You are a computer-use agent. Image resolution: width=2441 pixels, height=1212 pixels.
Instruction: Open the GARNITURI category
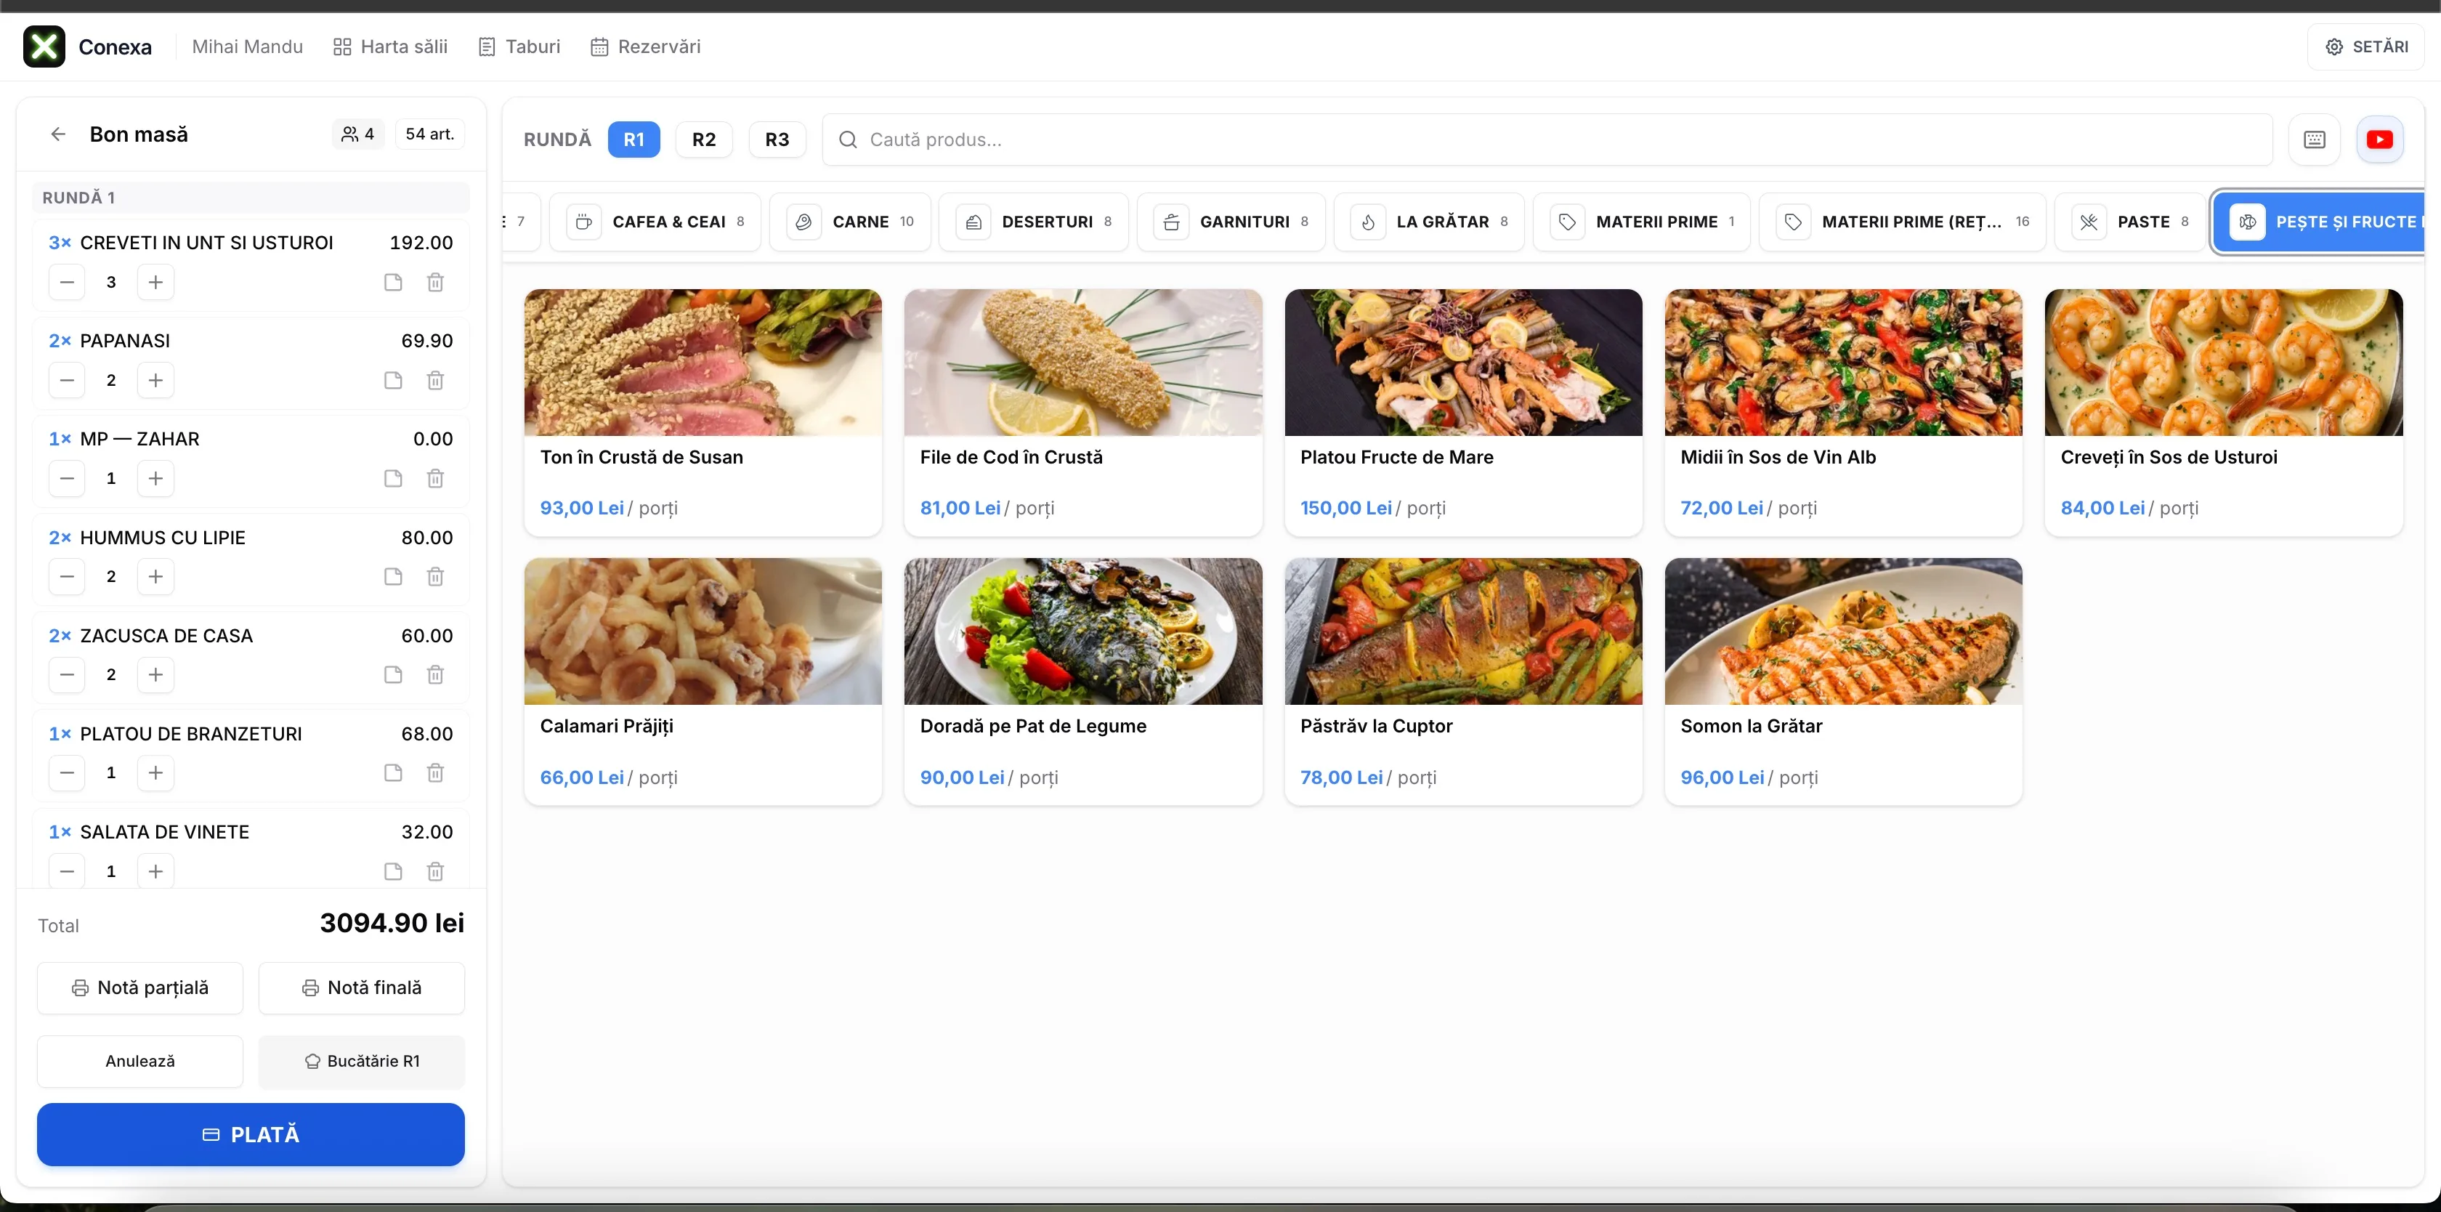click(x=1231, y=222)
